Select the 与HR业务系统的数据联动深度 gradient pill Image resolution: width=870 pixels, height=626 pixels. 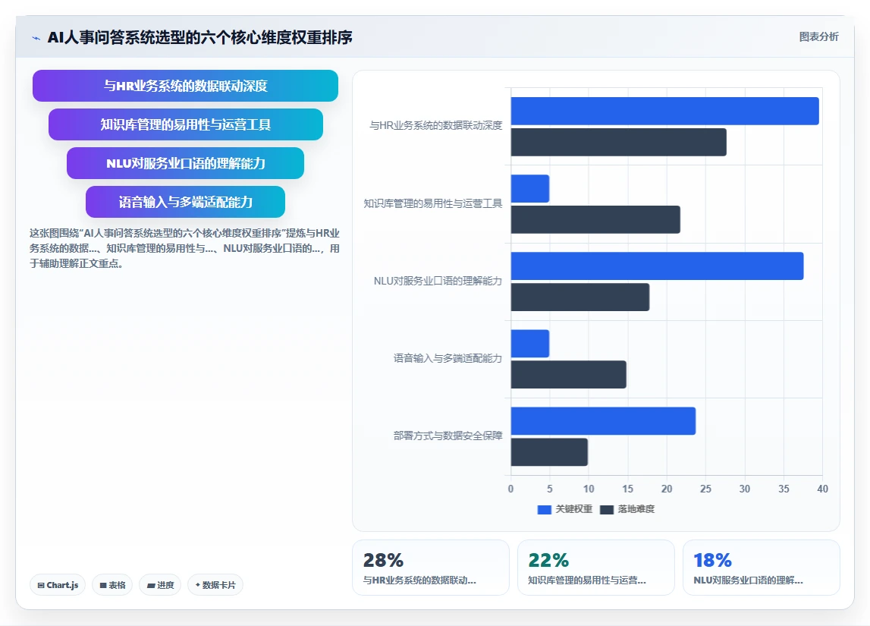coord(185,86)
